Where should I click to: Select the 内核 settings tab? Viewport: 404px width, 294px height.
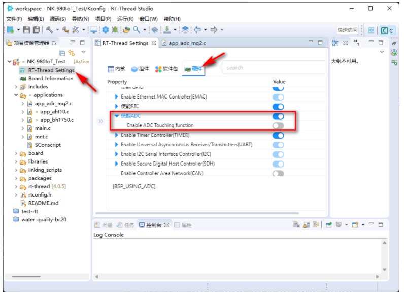[x=116, y=69]
